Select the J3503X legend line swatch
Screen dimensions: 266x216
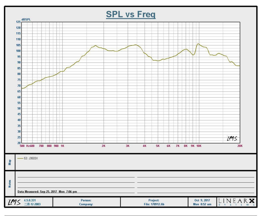click(20, 158)
